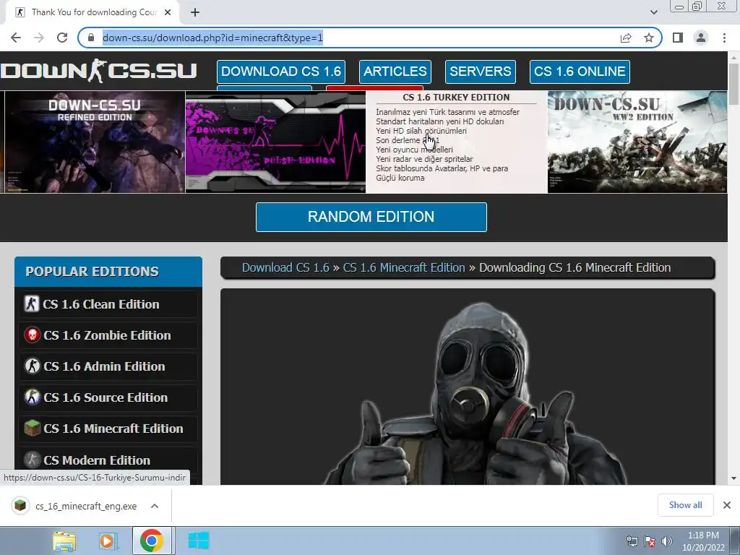
Task: Expand the tab search dropdown
Action: click(x=653, y=13)
